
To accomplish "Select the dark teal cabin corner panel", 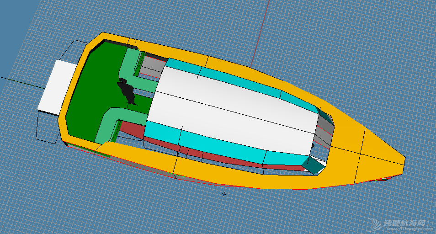I will point(314,165).
